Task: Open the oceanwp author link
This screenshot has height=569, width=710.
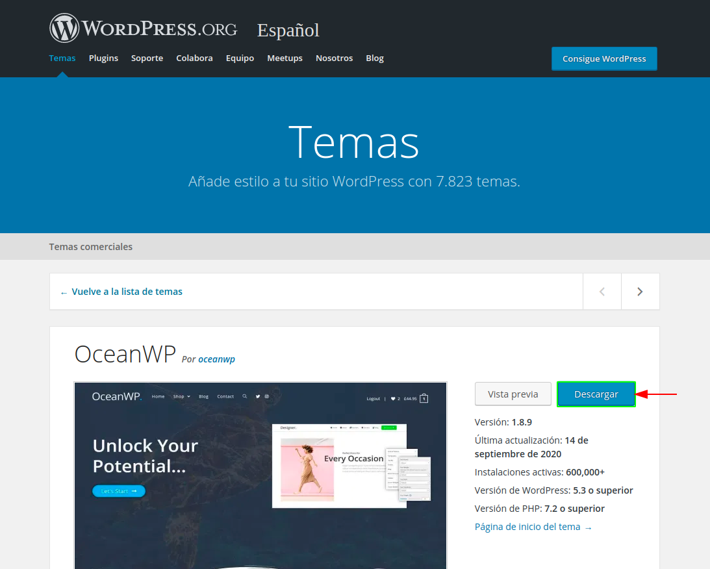Action: 216,359
